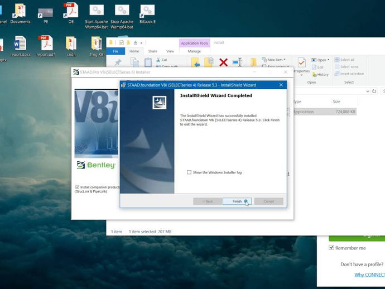Viewport: 385px width, 289px height.
Task: Select report.docx on the desktop
Action: tap(20, 46)
